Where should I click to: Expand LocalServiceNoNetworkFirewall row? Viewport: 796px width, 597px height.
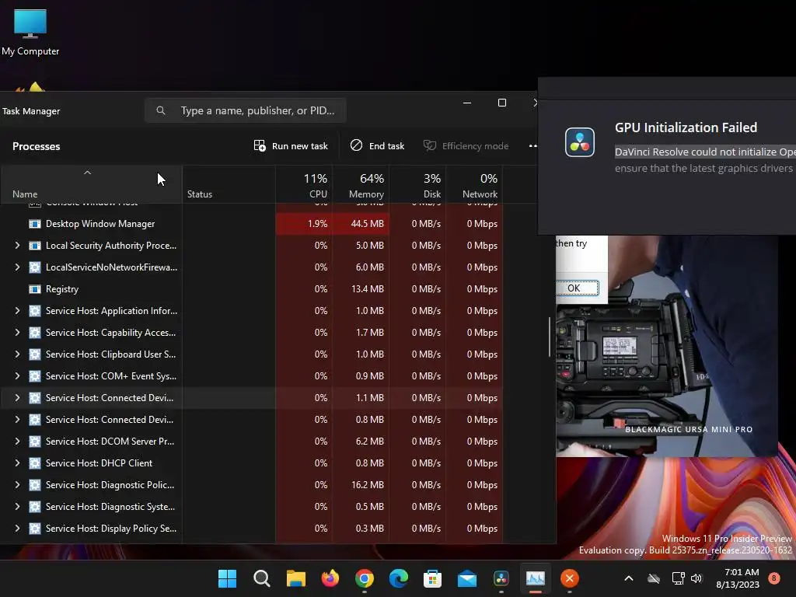17,267
